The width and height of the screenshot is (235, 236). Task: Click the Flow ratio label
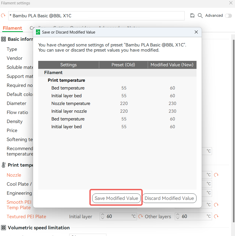[17, 112]
